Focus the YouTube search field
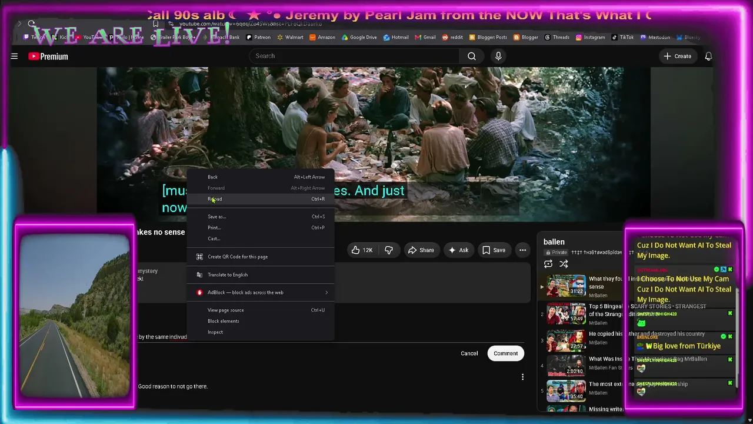Viewport: 753px width, 424px height. [x=354, y=56]
